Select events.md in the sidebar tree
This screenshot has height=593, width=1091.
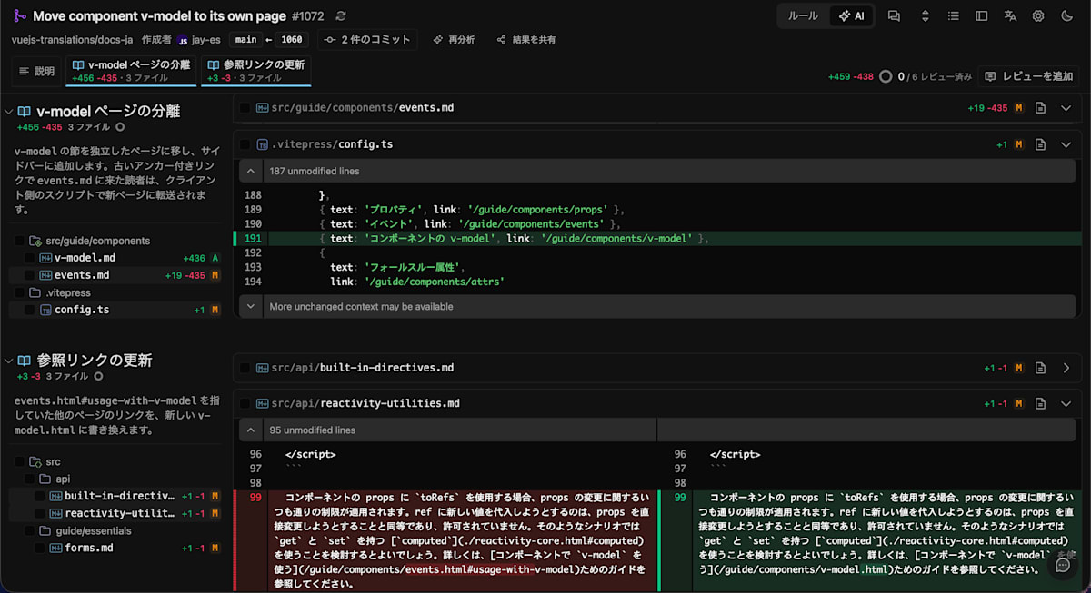click(115, 275)
